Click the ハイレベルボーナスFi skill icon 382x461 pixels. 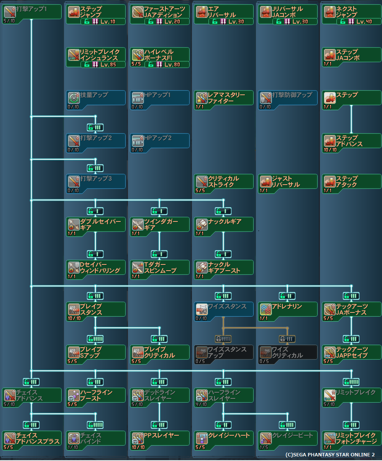click(x=138, y=55)
